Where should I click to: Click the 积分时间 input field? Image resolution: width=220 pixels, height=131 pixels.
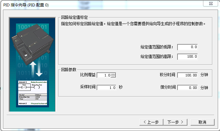point(188,75)
